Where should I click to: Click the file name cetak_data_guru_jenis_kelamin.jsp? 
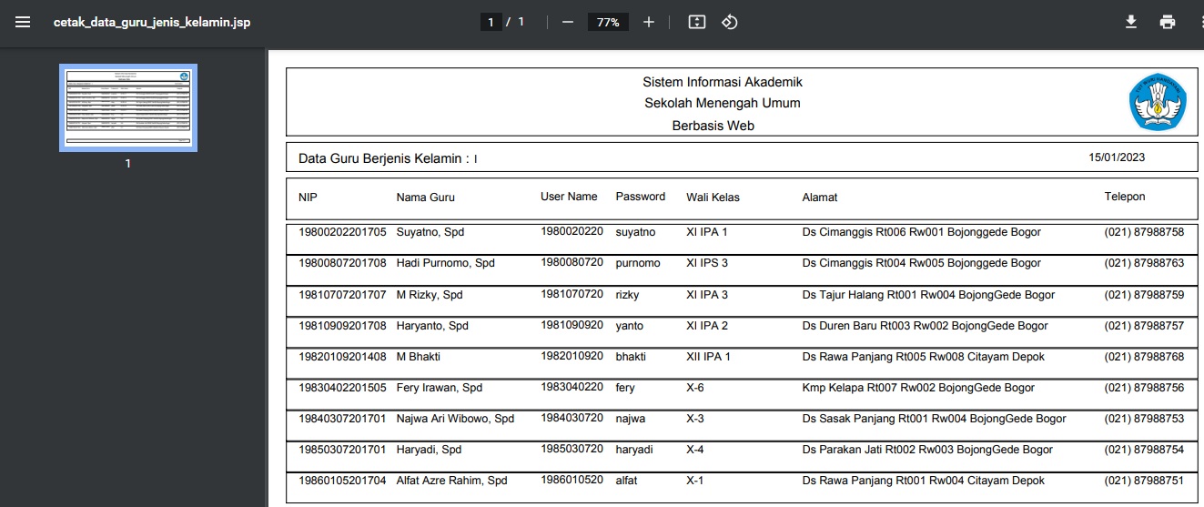pyautogui.click(x=152, y=22)
